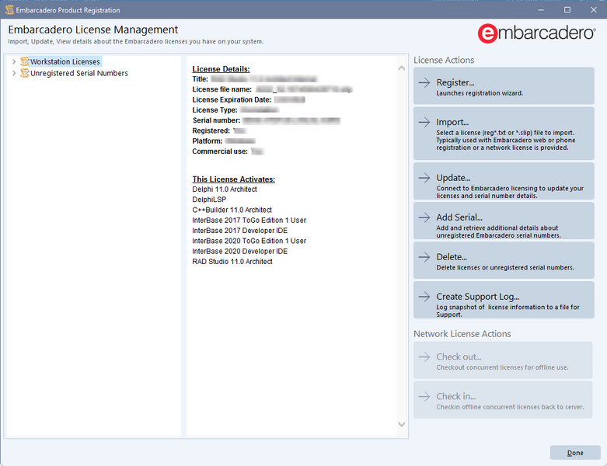Image resolution: width=607 pixels, height=466 pixels.
Task: Click the arrow icon beside Check out
Action: [424, 356]
